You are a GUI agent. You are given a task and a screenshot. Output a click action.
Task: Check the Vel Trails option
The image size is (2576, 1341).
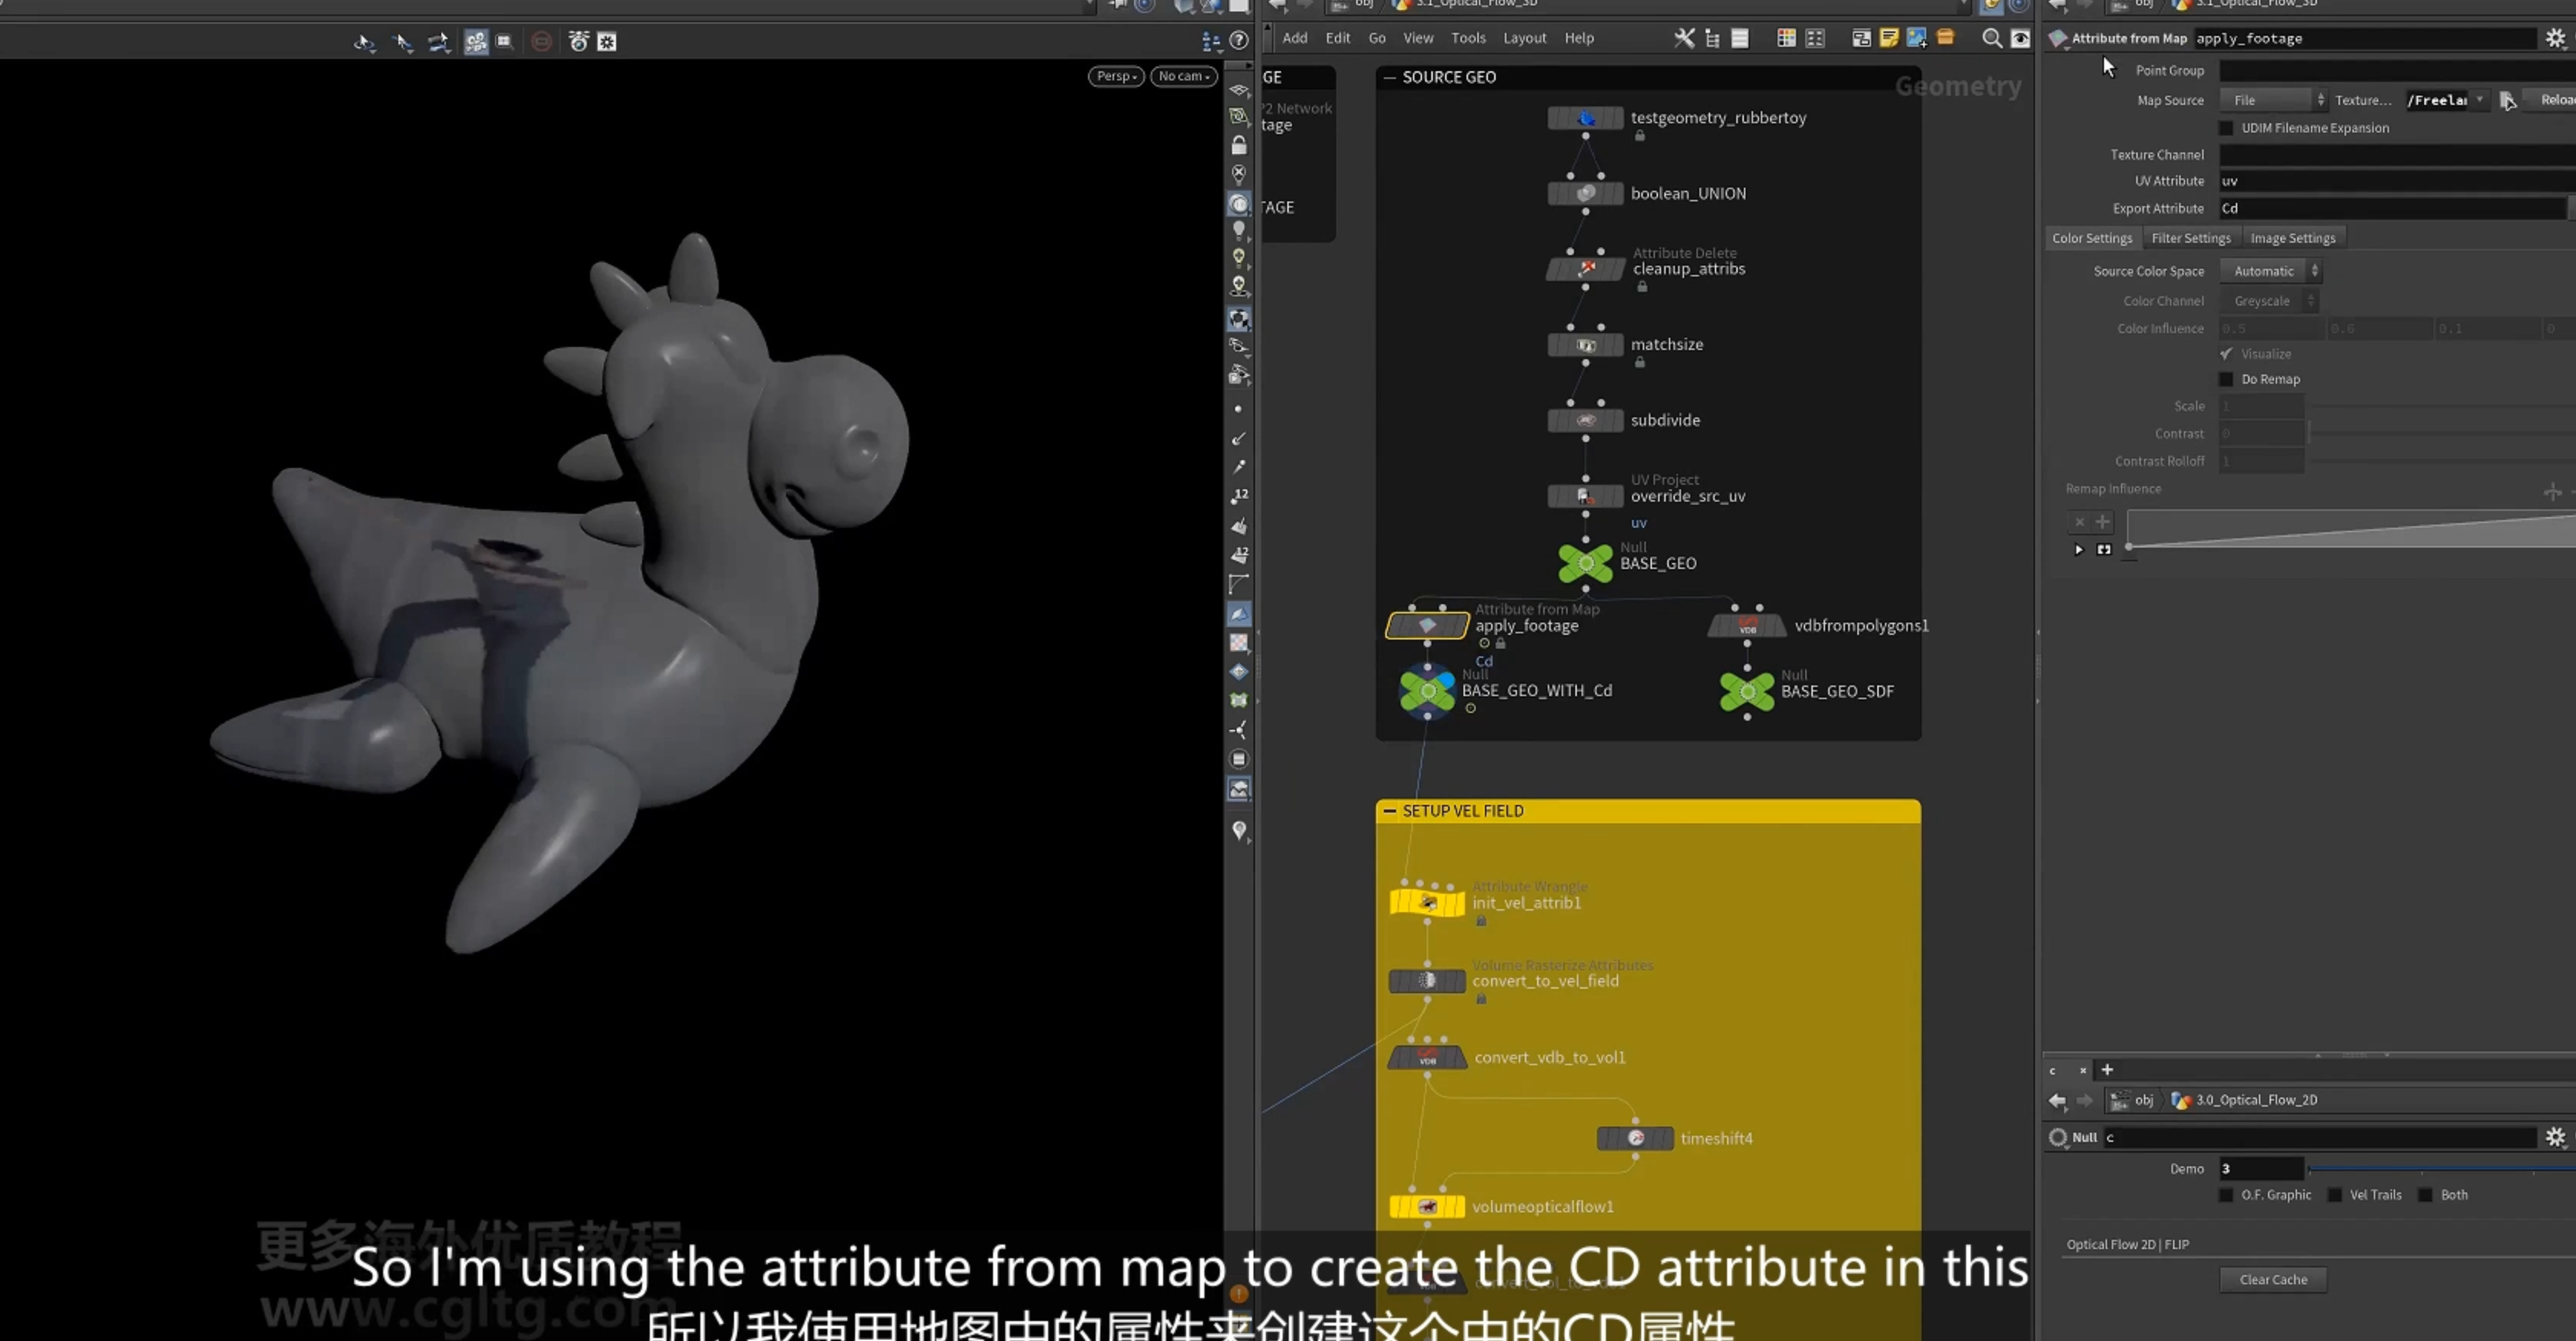pos(2335,1194)
